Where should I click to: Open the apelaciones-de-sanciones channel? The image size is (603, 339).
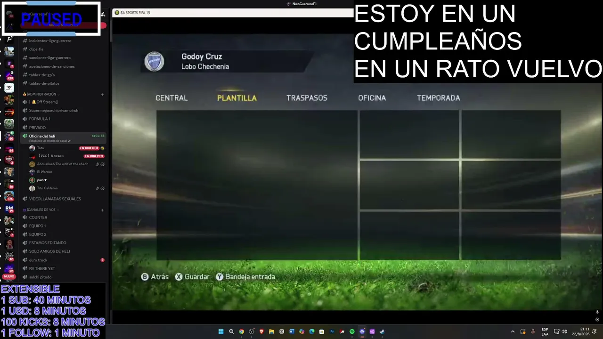click(x=52, y=66)
